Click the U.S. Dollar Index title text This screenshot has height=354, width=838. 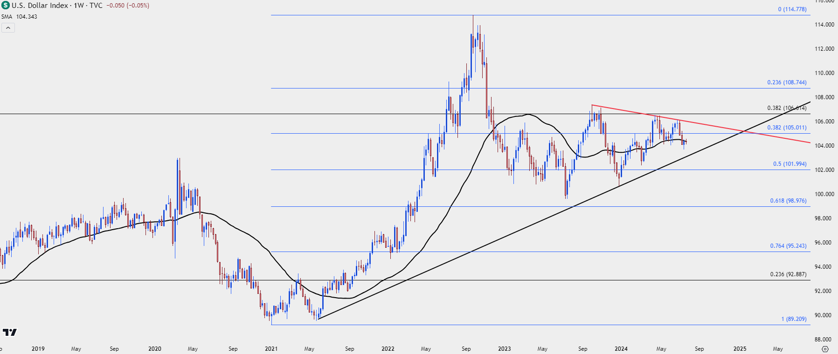pos(40,6)
